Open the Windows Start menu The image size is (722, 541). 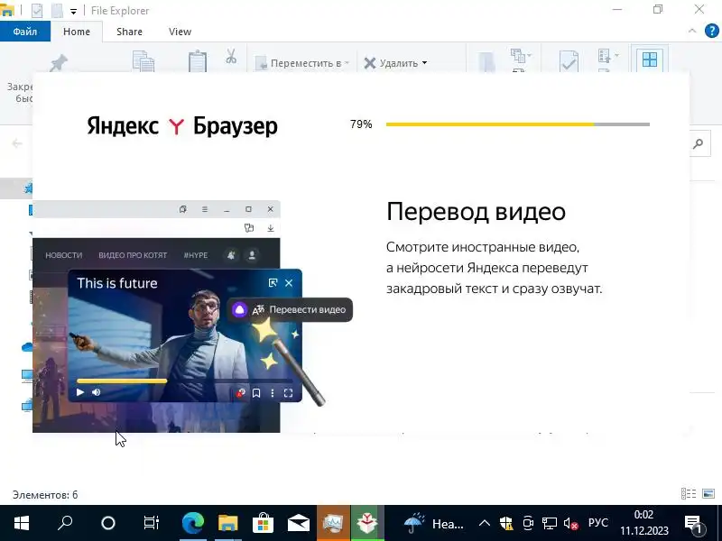point(21,523)
